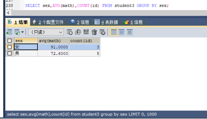Click the count(id) column header
The image size is (207, 119).
tap(85, 41)
